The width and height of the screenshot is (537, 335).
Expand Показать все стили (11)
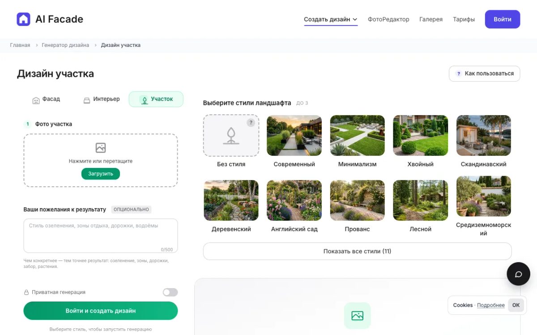[357, 251]
